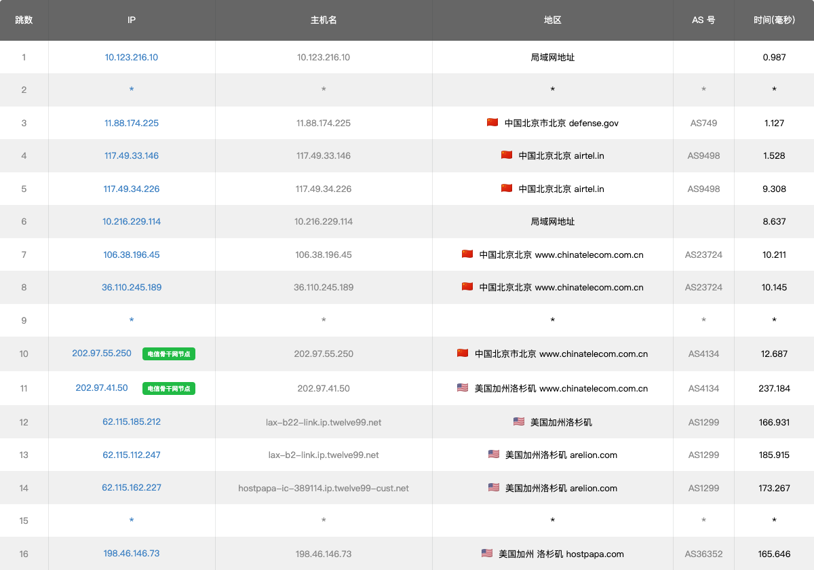The height and width of the screenshot is (570, 814).
Task: Click green backbone node badge for 202.97.55.250
Action: 169,354
